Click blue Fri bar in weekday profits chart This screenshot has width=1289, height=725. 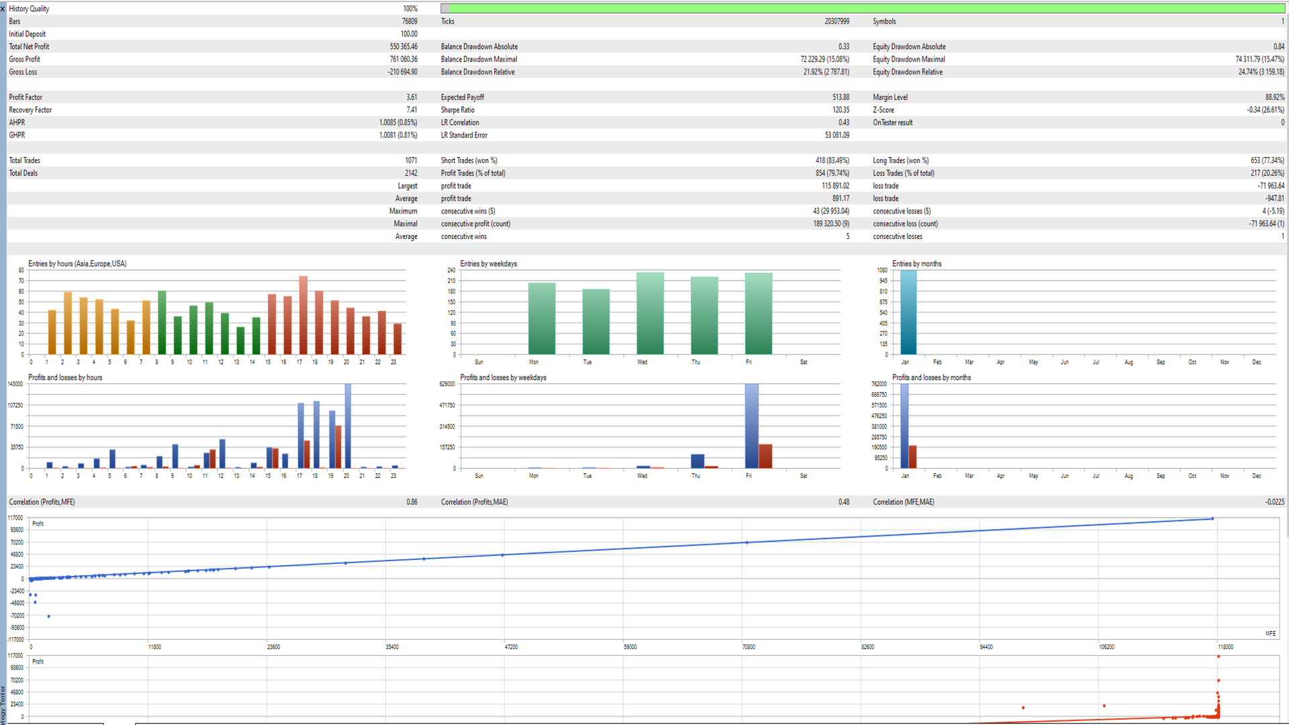click(x=751, y=426)
